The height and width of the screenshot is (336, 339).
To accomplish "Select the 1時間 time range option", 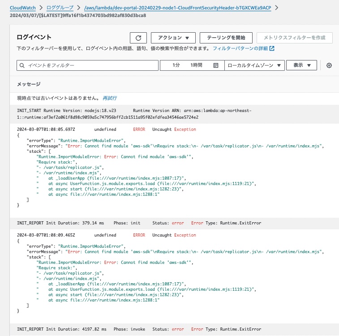I will (196, 65).
